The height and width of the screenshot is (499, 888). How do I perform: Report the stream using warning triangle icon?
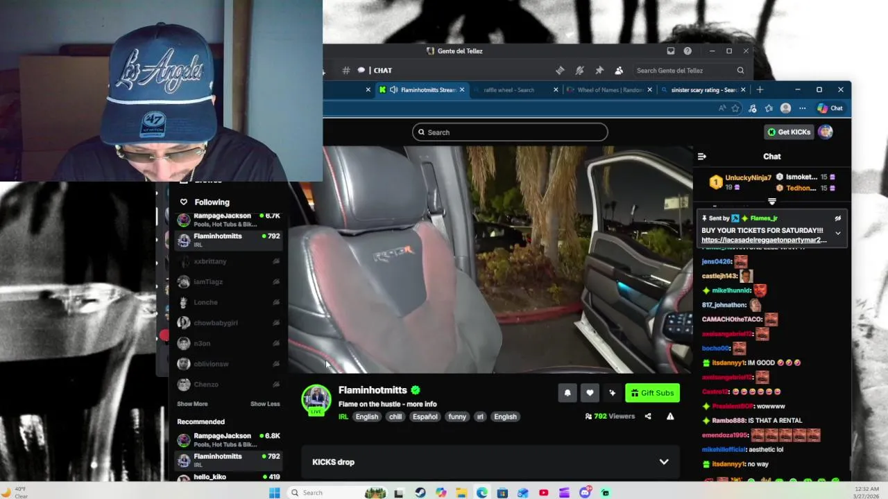670,417
